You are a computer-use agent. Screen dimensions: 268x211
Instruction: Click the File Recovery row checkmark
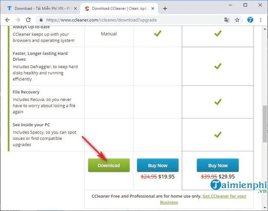[218, 102]
